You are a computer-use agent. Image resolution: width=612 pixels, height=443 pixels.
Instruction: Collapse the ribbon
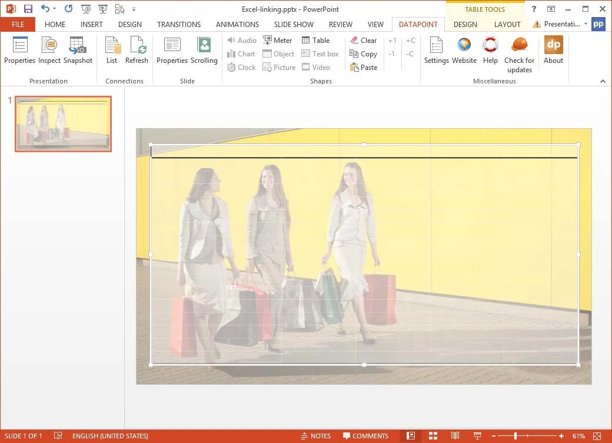point(603,81)
